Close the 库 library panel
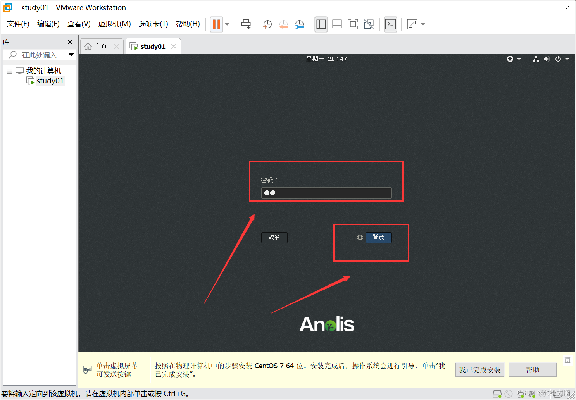This screenshot has width=576, height=400. coord(70,42)
